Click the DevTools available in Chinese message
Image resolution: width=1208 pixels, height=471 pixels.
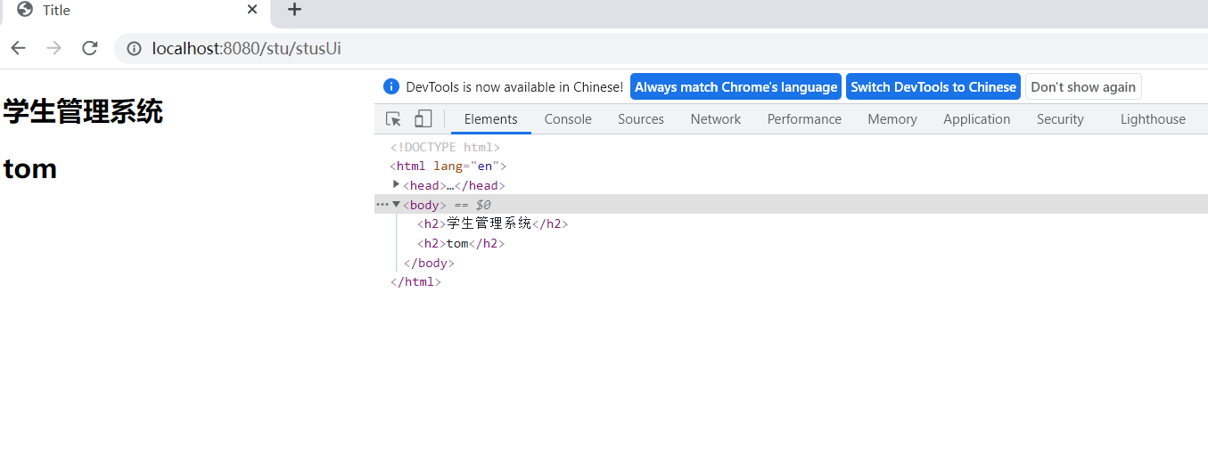(x=514, y=86)
